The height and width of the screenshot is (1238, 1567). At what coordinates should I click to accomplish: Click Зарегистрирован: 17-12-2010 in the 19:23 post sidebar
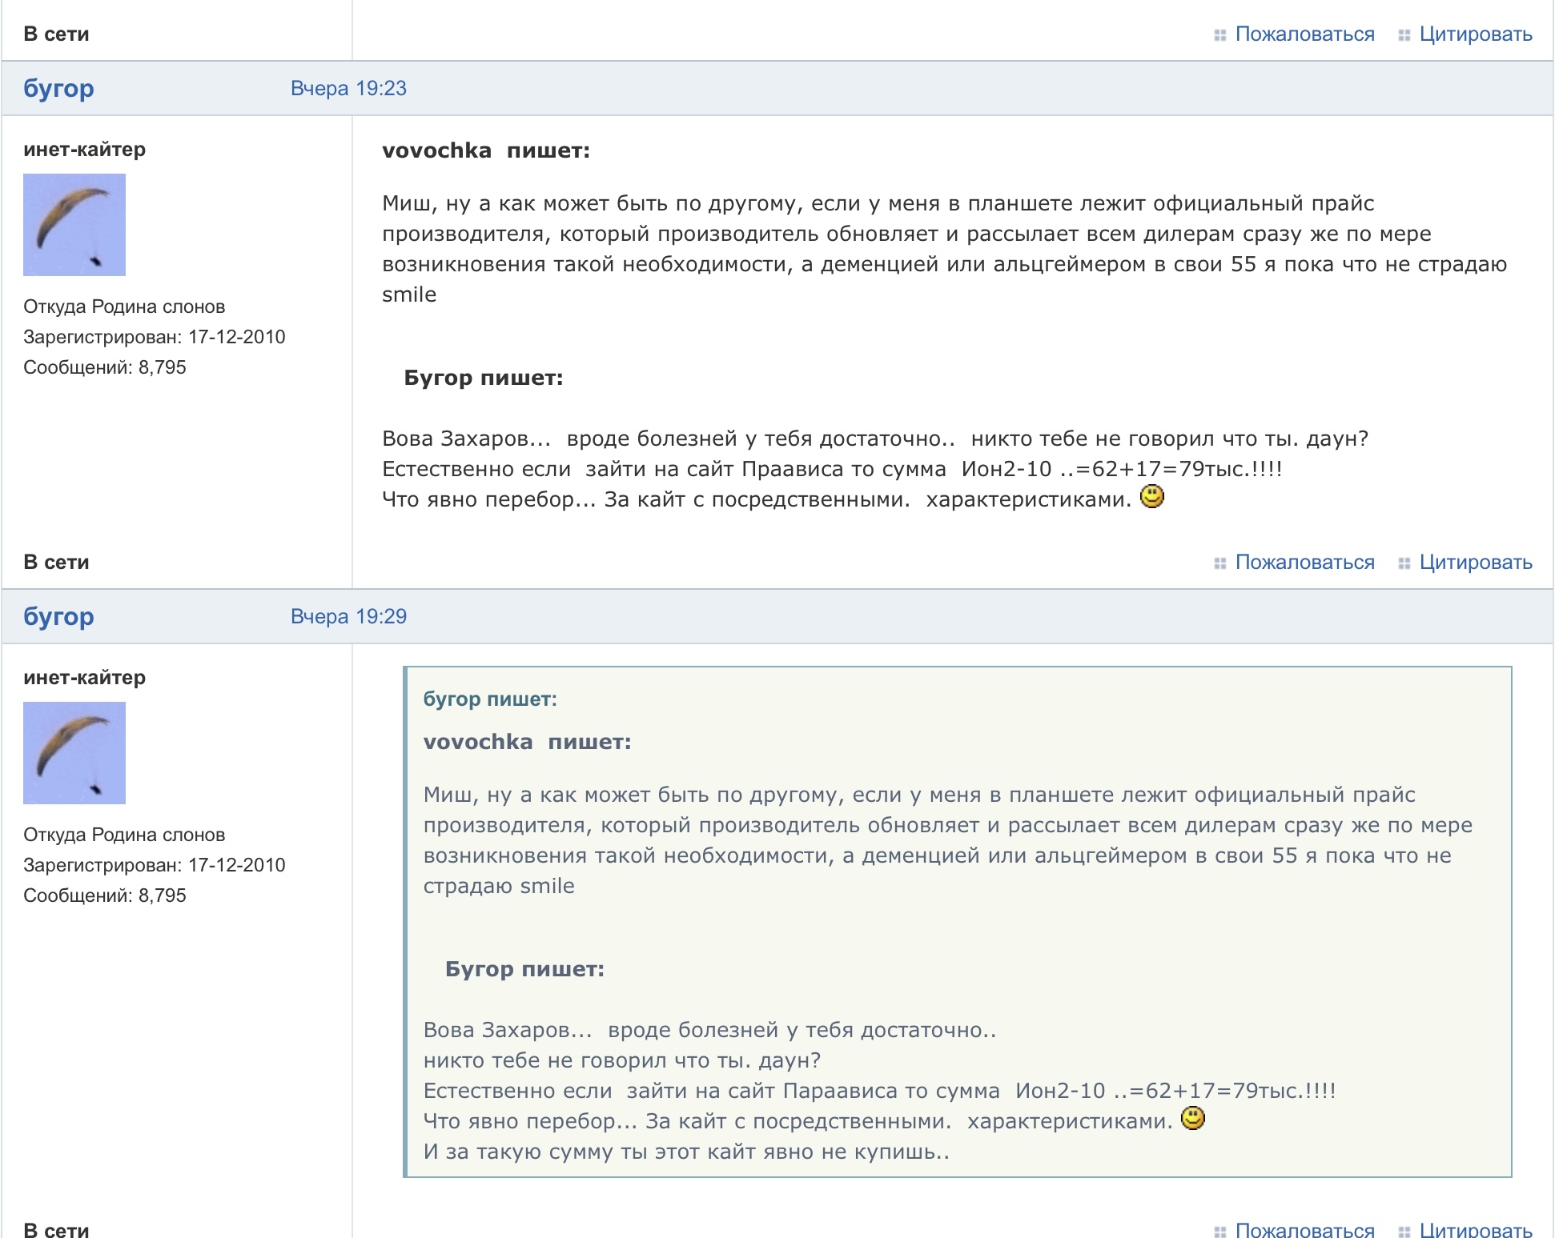pos(155,337)
